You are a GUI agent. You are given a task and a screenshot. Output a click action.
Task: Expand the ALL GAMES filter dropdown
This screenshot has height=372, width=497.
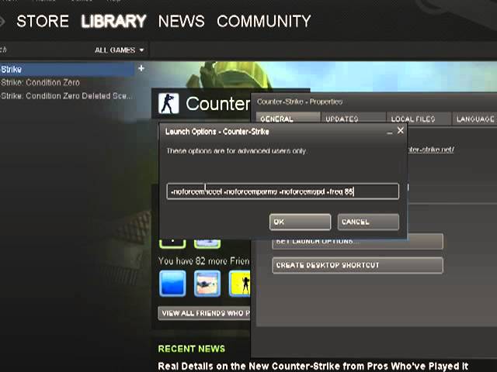pyautogui.click(x=119, y=50)
